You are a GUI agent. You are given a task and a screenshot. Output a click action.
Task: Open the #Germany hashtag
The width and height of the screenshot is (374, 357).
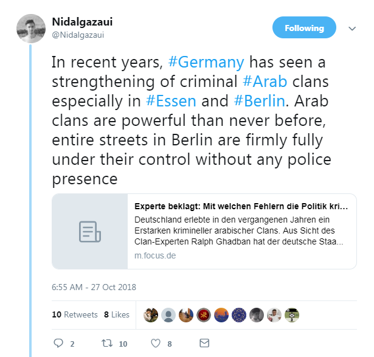tap(206, 62)
